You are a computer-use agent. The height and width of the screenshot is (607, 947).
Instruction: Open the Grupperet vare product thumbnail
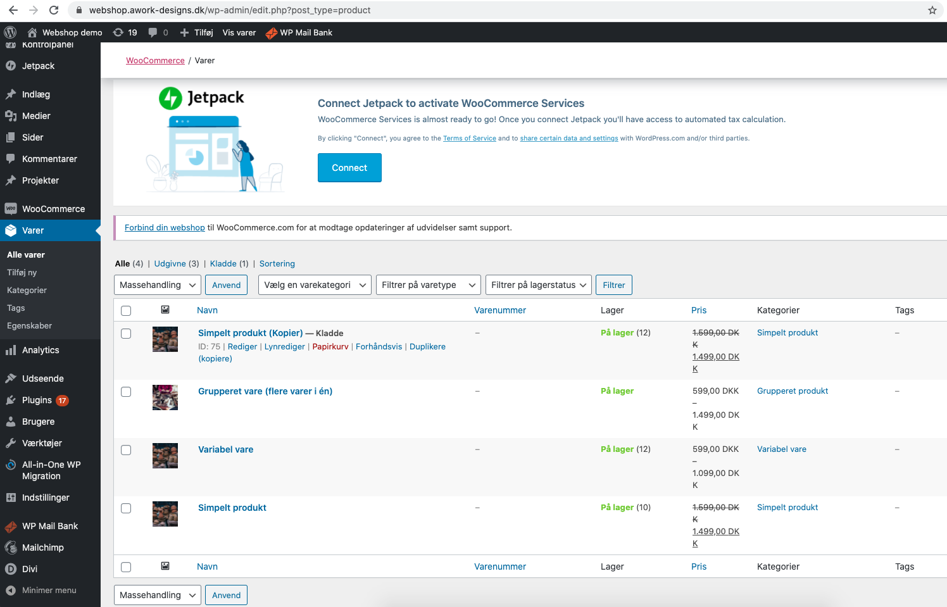[x=165, y=397]
